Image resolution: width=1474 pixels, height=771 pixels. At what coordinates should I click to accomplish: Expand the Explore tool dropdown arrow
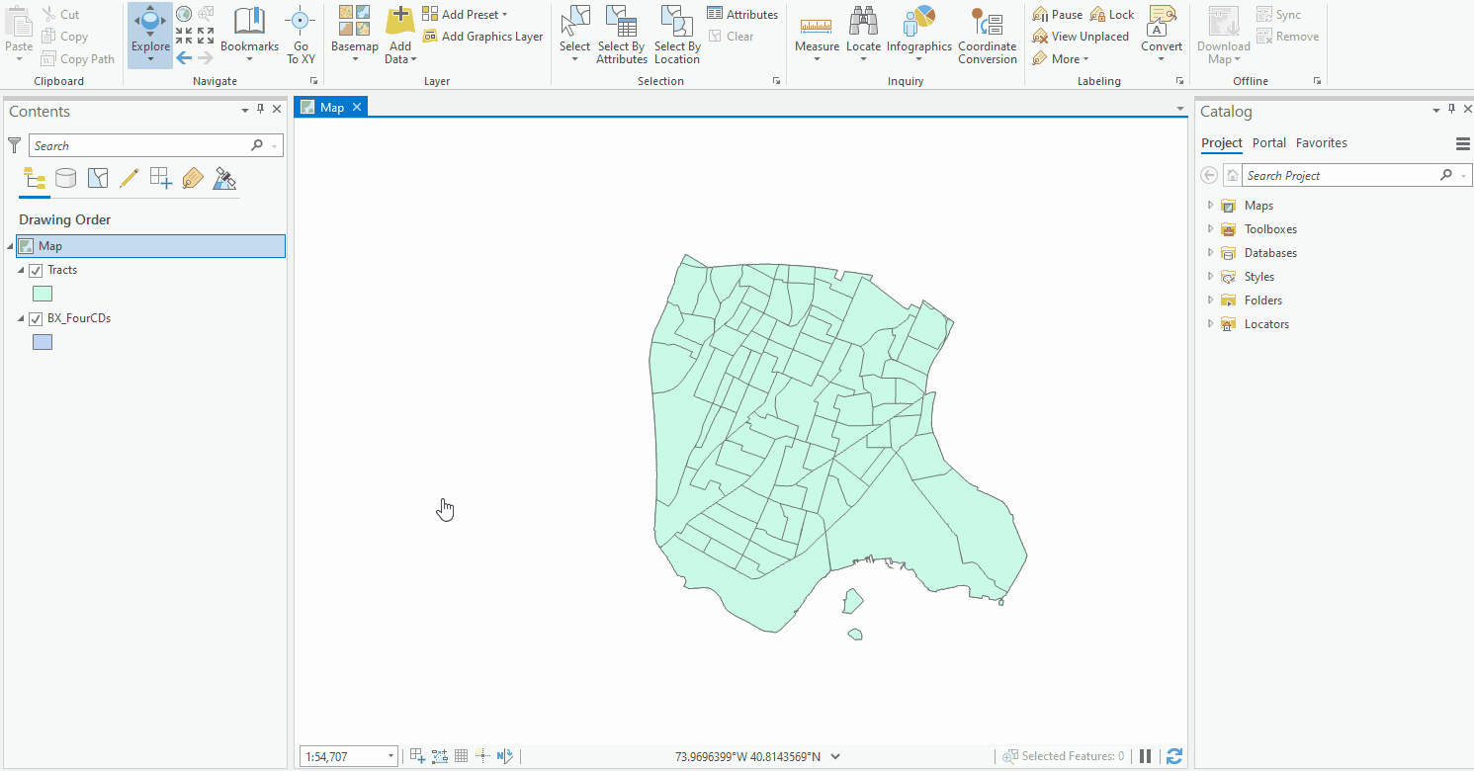(x=150, y=59)
